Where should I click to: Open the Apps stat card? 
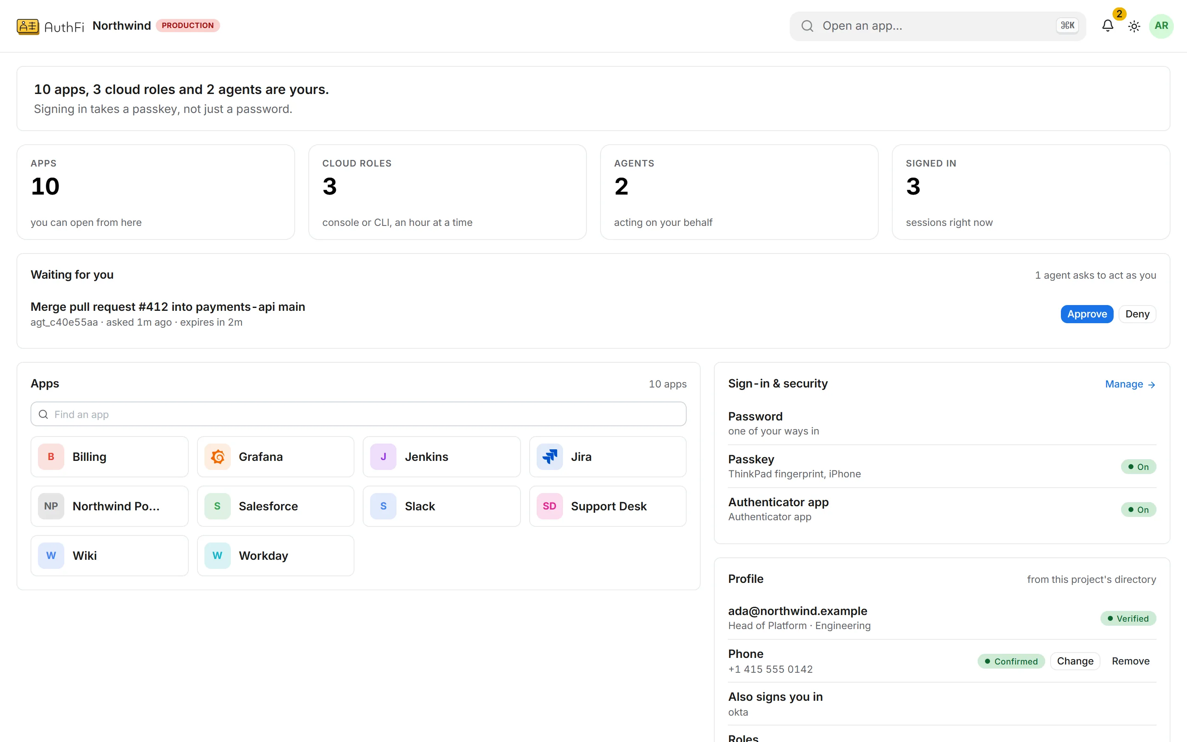[155, 192]
